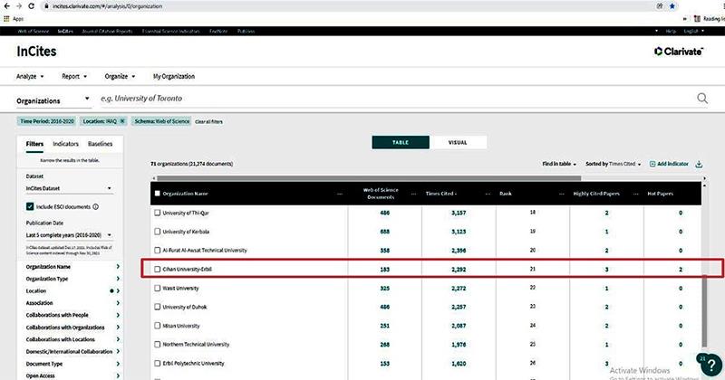This screenshot has height=380, width=725.
Task: Toggle Include ESCI documents checkbox
Action: tap(30, 207)
